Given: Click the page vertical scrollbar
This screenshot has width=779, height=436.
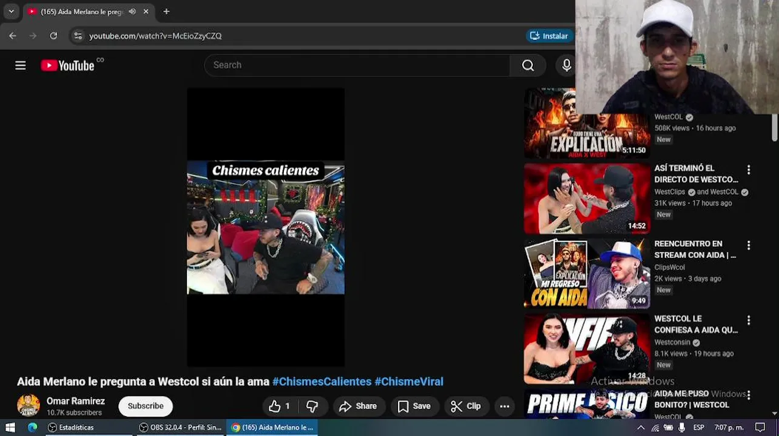Looking at the screenshot, I should pos(775,127).
